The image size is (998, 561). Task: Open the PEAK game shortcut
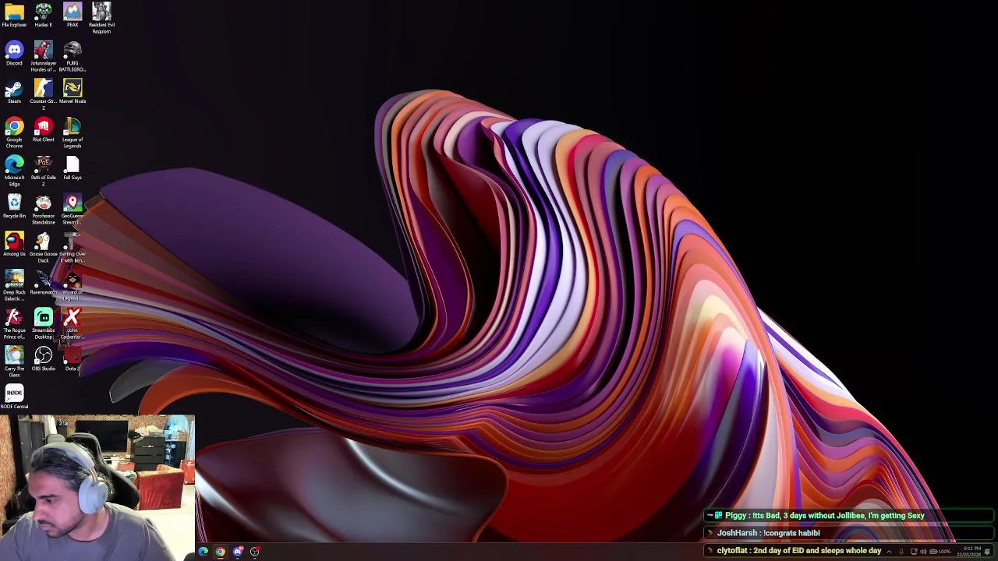pyautogui.click(x=73, y=15)
